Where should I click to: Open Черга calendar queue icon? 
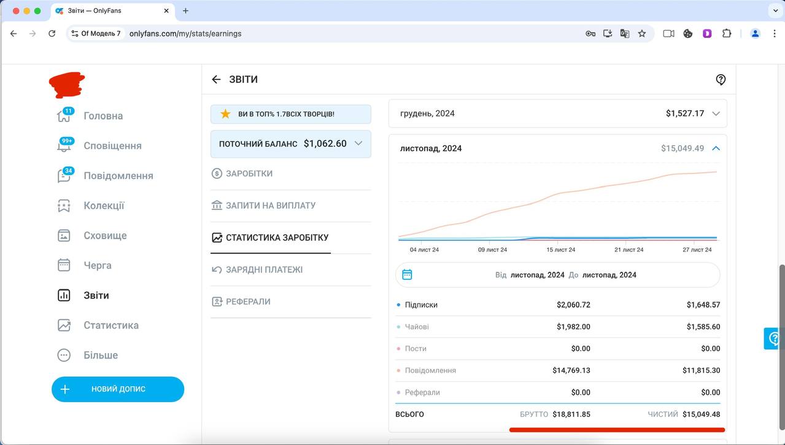(64, 265)
